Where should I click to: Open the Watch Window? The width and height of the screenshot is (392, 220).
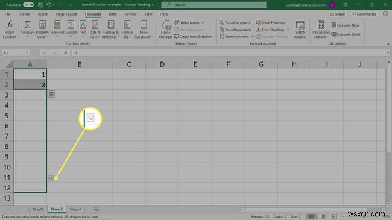coord(300,30)
